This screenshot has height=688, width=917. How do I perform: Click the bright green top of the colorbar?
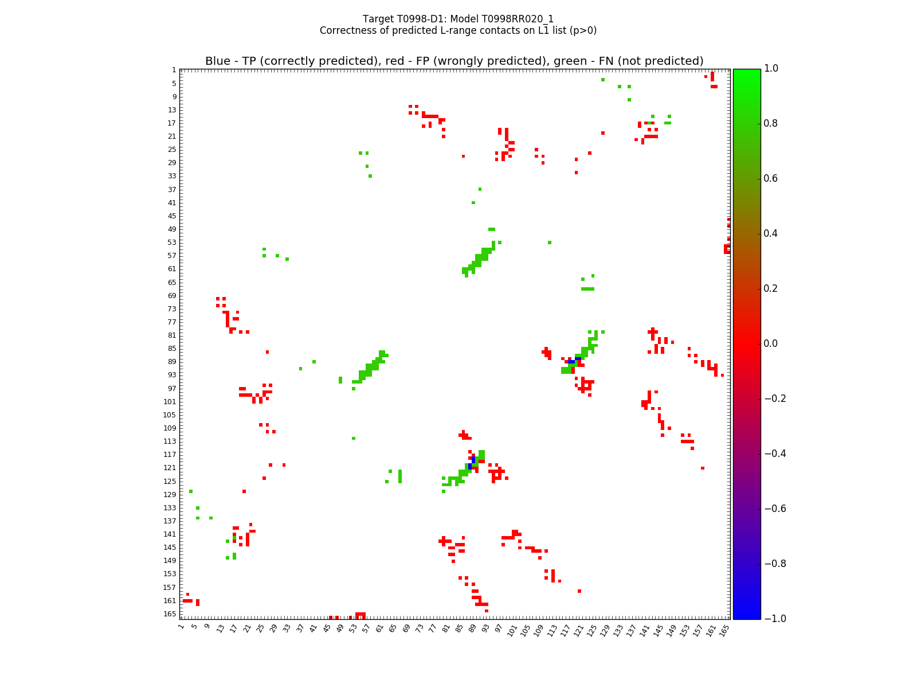tap(746, 73)
